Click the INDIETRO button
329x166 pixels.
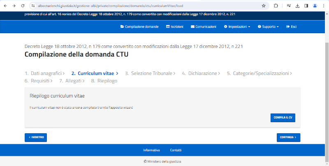(36, 137)
